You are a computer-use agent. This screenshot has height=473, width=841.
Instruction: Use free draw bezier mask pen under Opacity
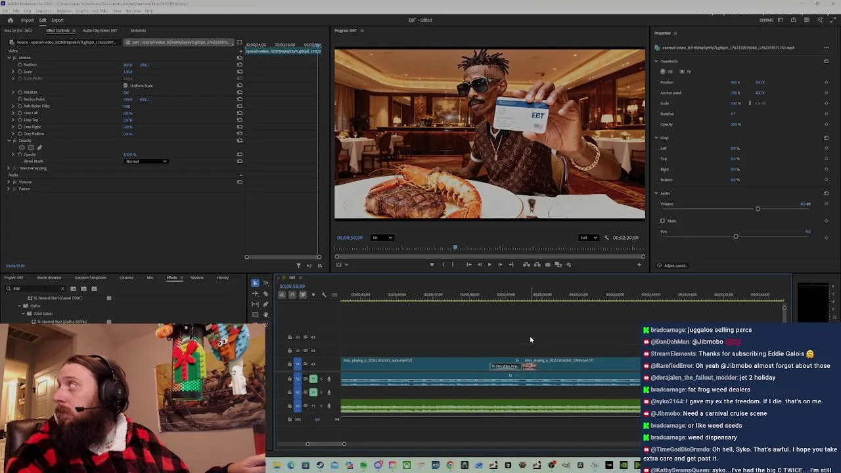pyautogui.click(x=39, y=147)
